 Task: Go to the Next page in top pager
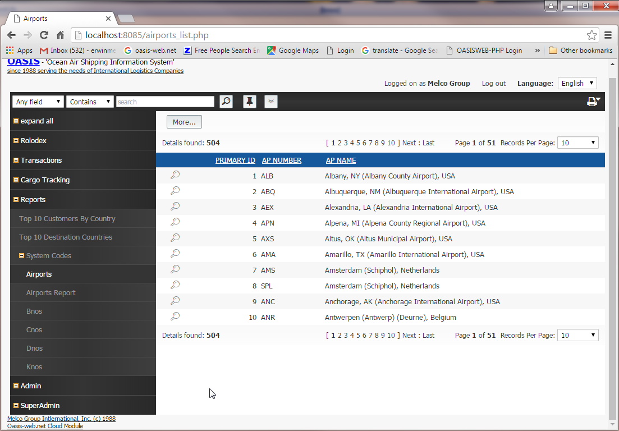tap(409, 143)
